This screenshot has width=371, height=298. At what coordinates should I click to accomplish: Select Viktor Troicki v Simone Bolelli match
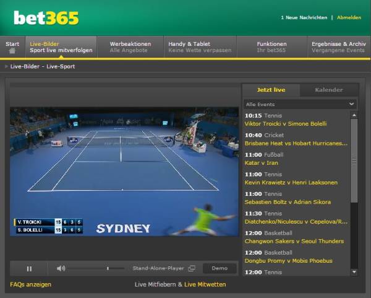[x=286, y=124]
